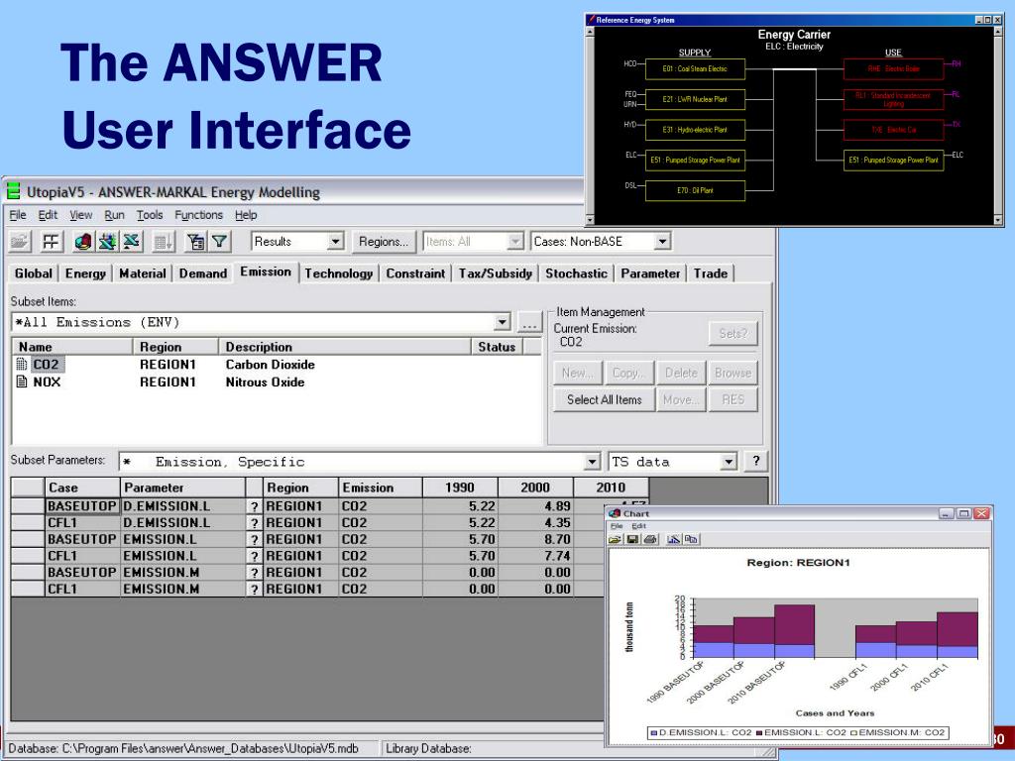Click the chart edit icon in Chart window
The image size is (1015, 761).
click(x=673, y=539)
